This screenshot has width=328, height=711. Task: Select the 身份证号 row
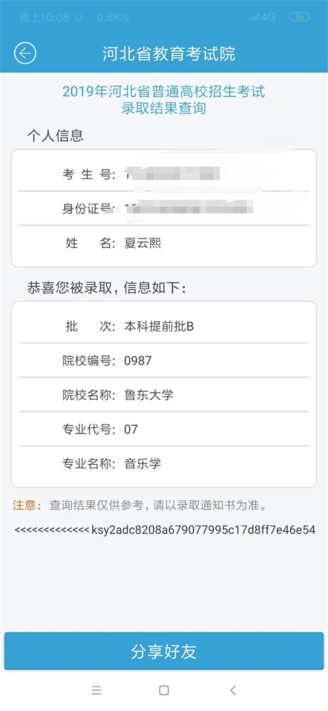coord(164,209)
